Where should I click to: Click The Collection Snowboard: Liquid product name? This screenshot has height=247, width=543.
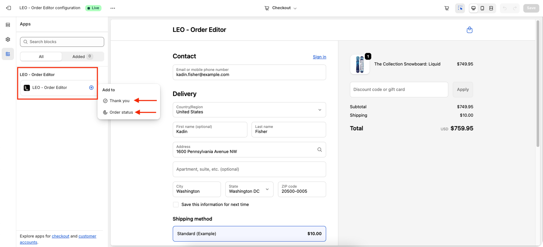tap(407, 64)
